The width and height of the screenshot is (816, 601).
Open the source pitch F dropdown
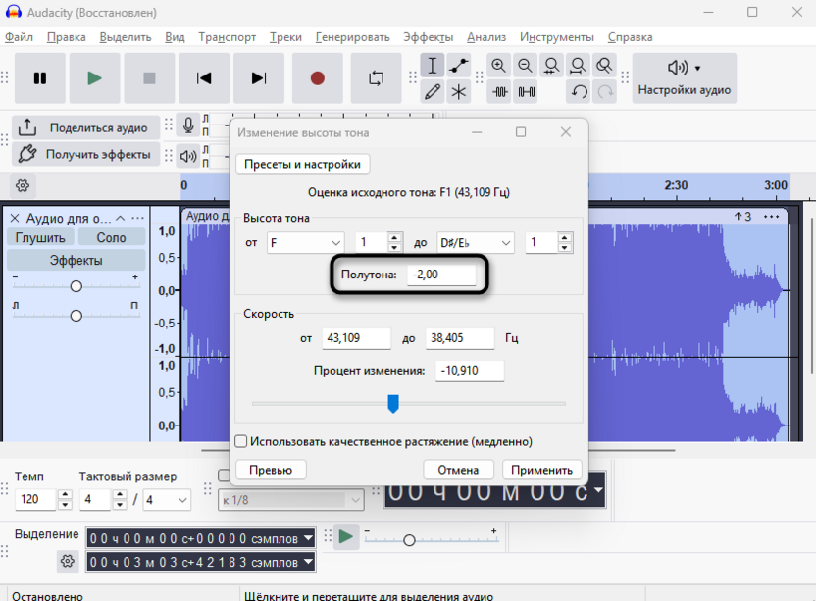pyautogui.click(x=305, y=243)
